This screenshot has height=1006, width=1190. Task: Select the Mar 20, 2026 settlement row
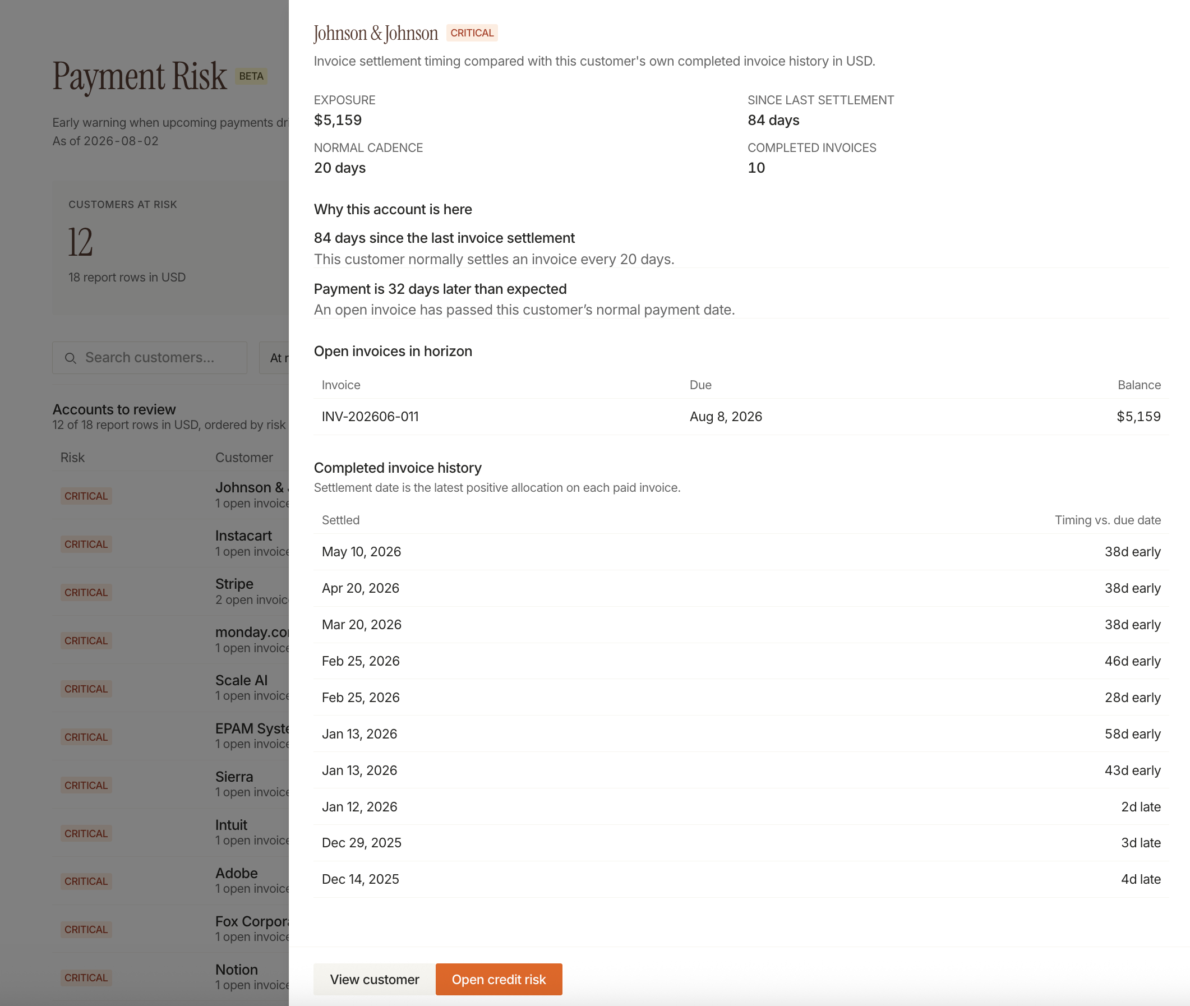pyautogui.click(x=741, y=625)
